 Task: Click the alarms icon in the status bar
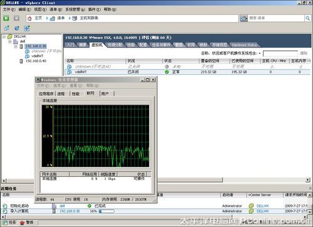tap(23, 223)
